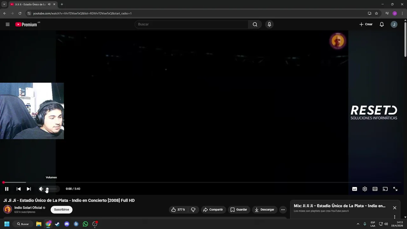The width and height of the screenshot is (407, 229).
Task: Show hidden system tray icons
Action: tap(358, 224)
